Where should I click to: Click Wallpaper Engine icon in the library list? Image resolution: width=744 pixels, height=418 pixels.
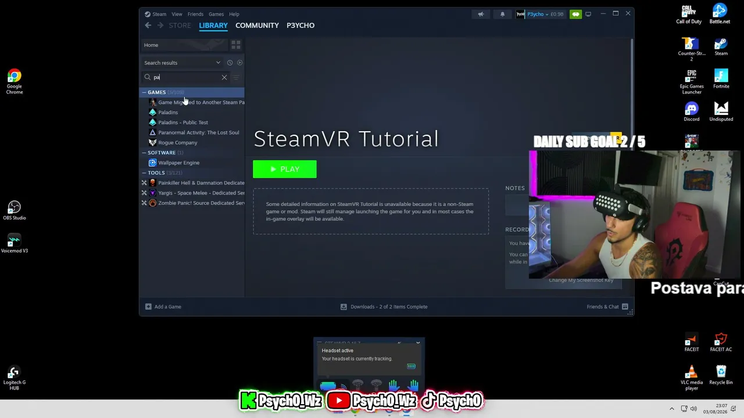[152, 163]
